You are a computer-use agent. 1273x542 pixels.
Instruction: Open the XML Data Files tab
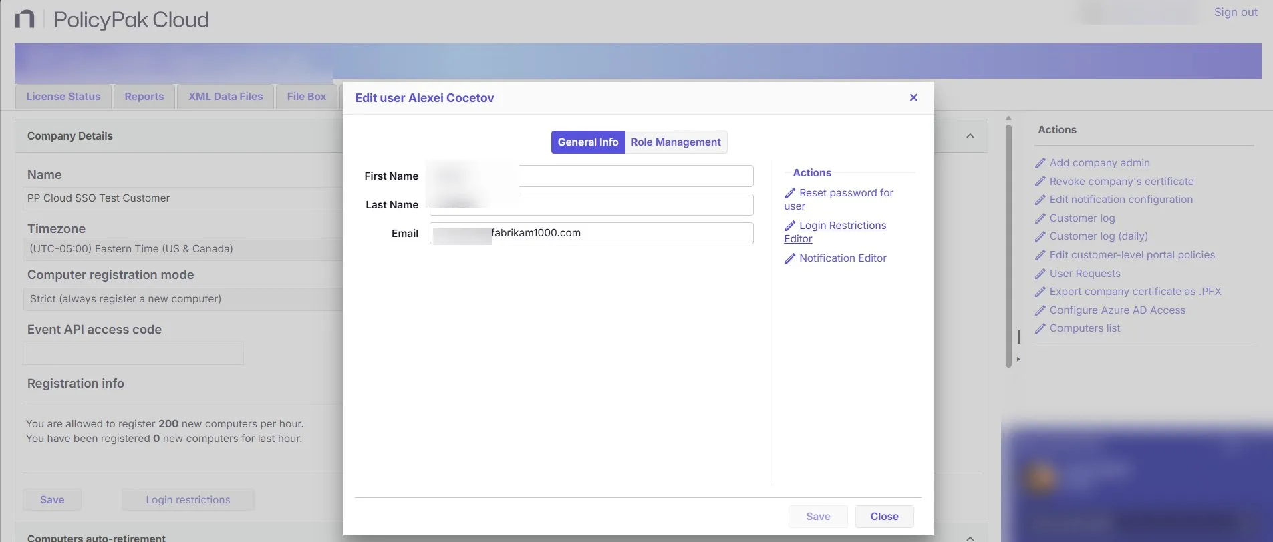[x=226, y=97]
